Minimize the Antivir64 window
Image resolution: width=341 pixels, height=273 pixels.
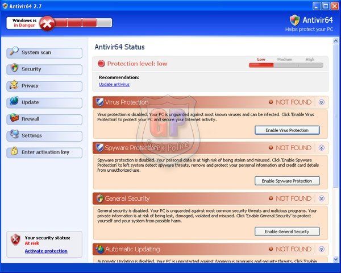(x=317, y=6)
